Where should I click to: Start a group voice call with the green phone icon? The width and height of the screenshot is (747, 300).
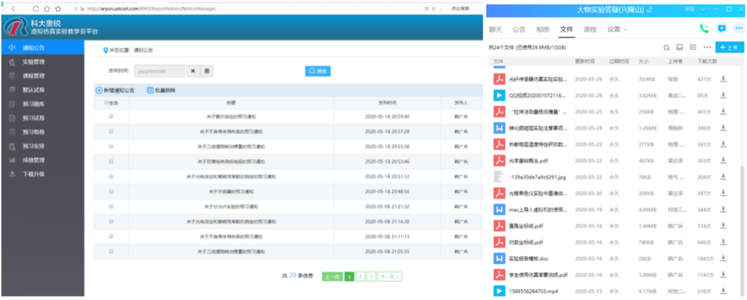(x=704, y=29)
